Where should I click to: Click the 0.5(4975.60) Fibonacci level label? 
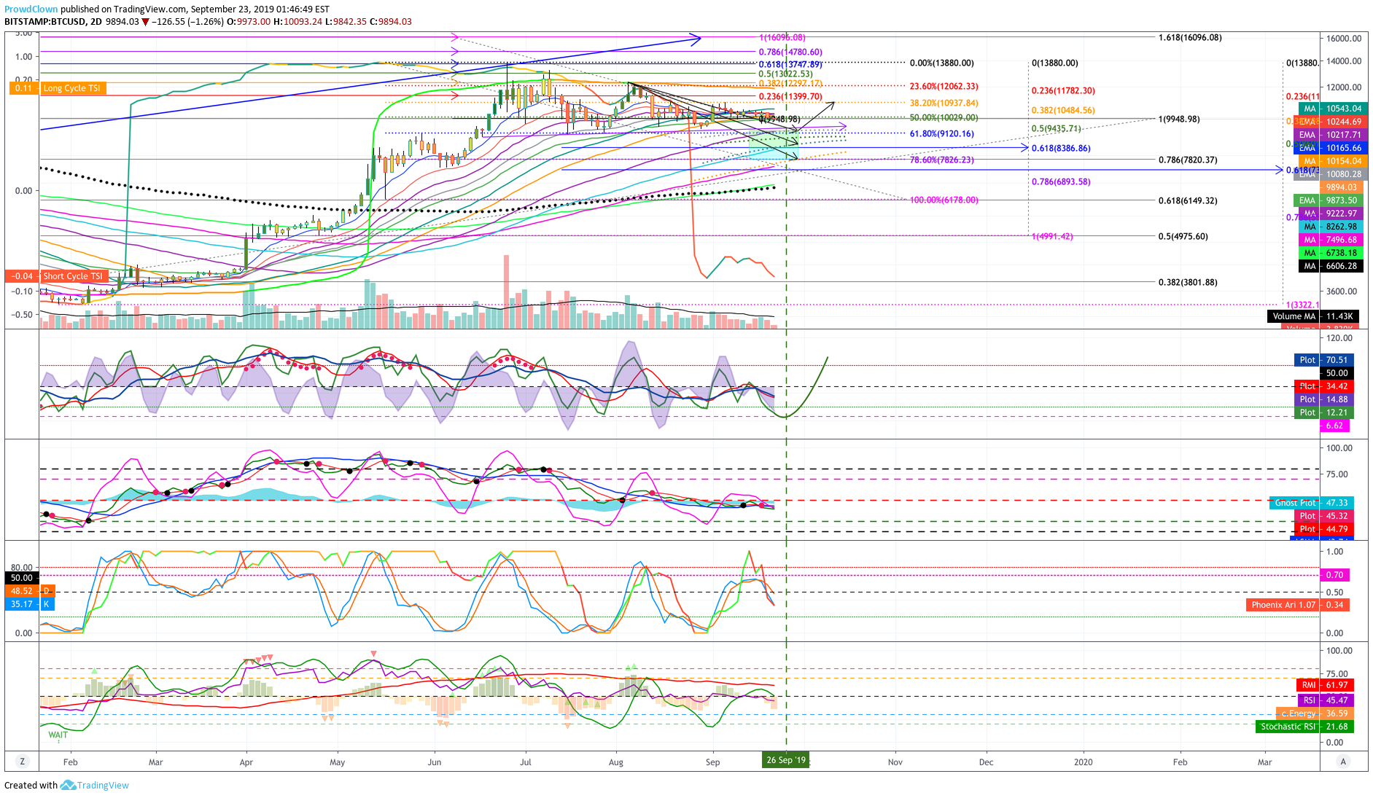pos(1183,236)
